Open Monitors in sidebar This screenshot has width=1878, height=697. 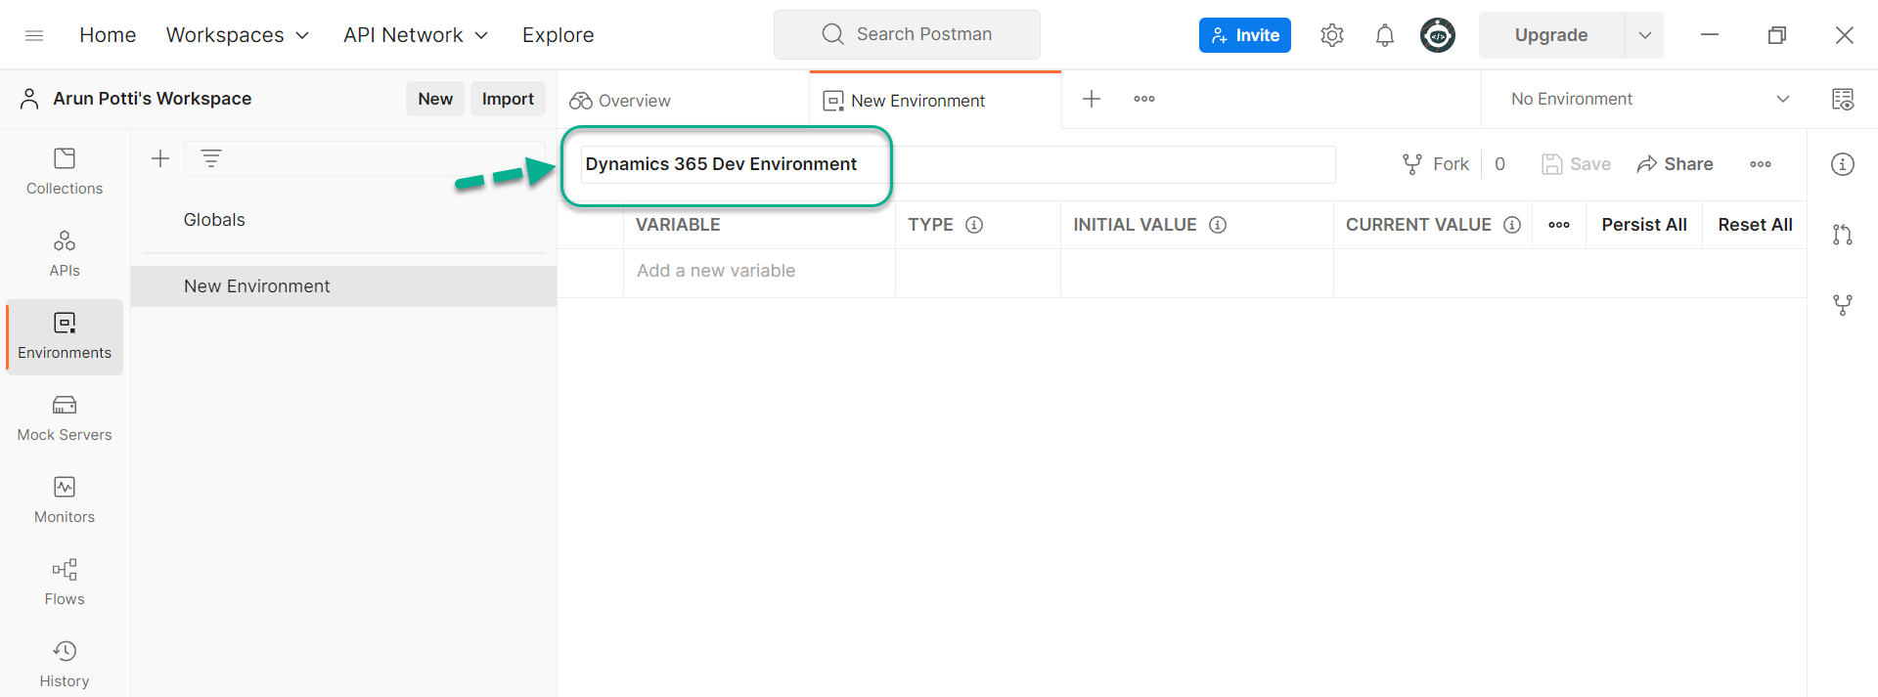[x=65, y=501]
